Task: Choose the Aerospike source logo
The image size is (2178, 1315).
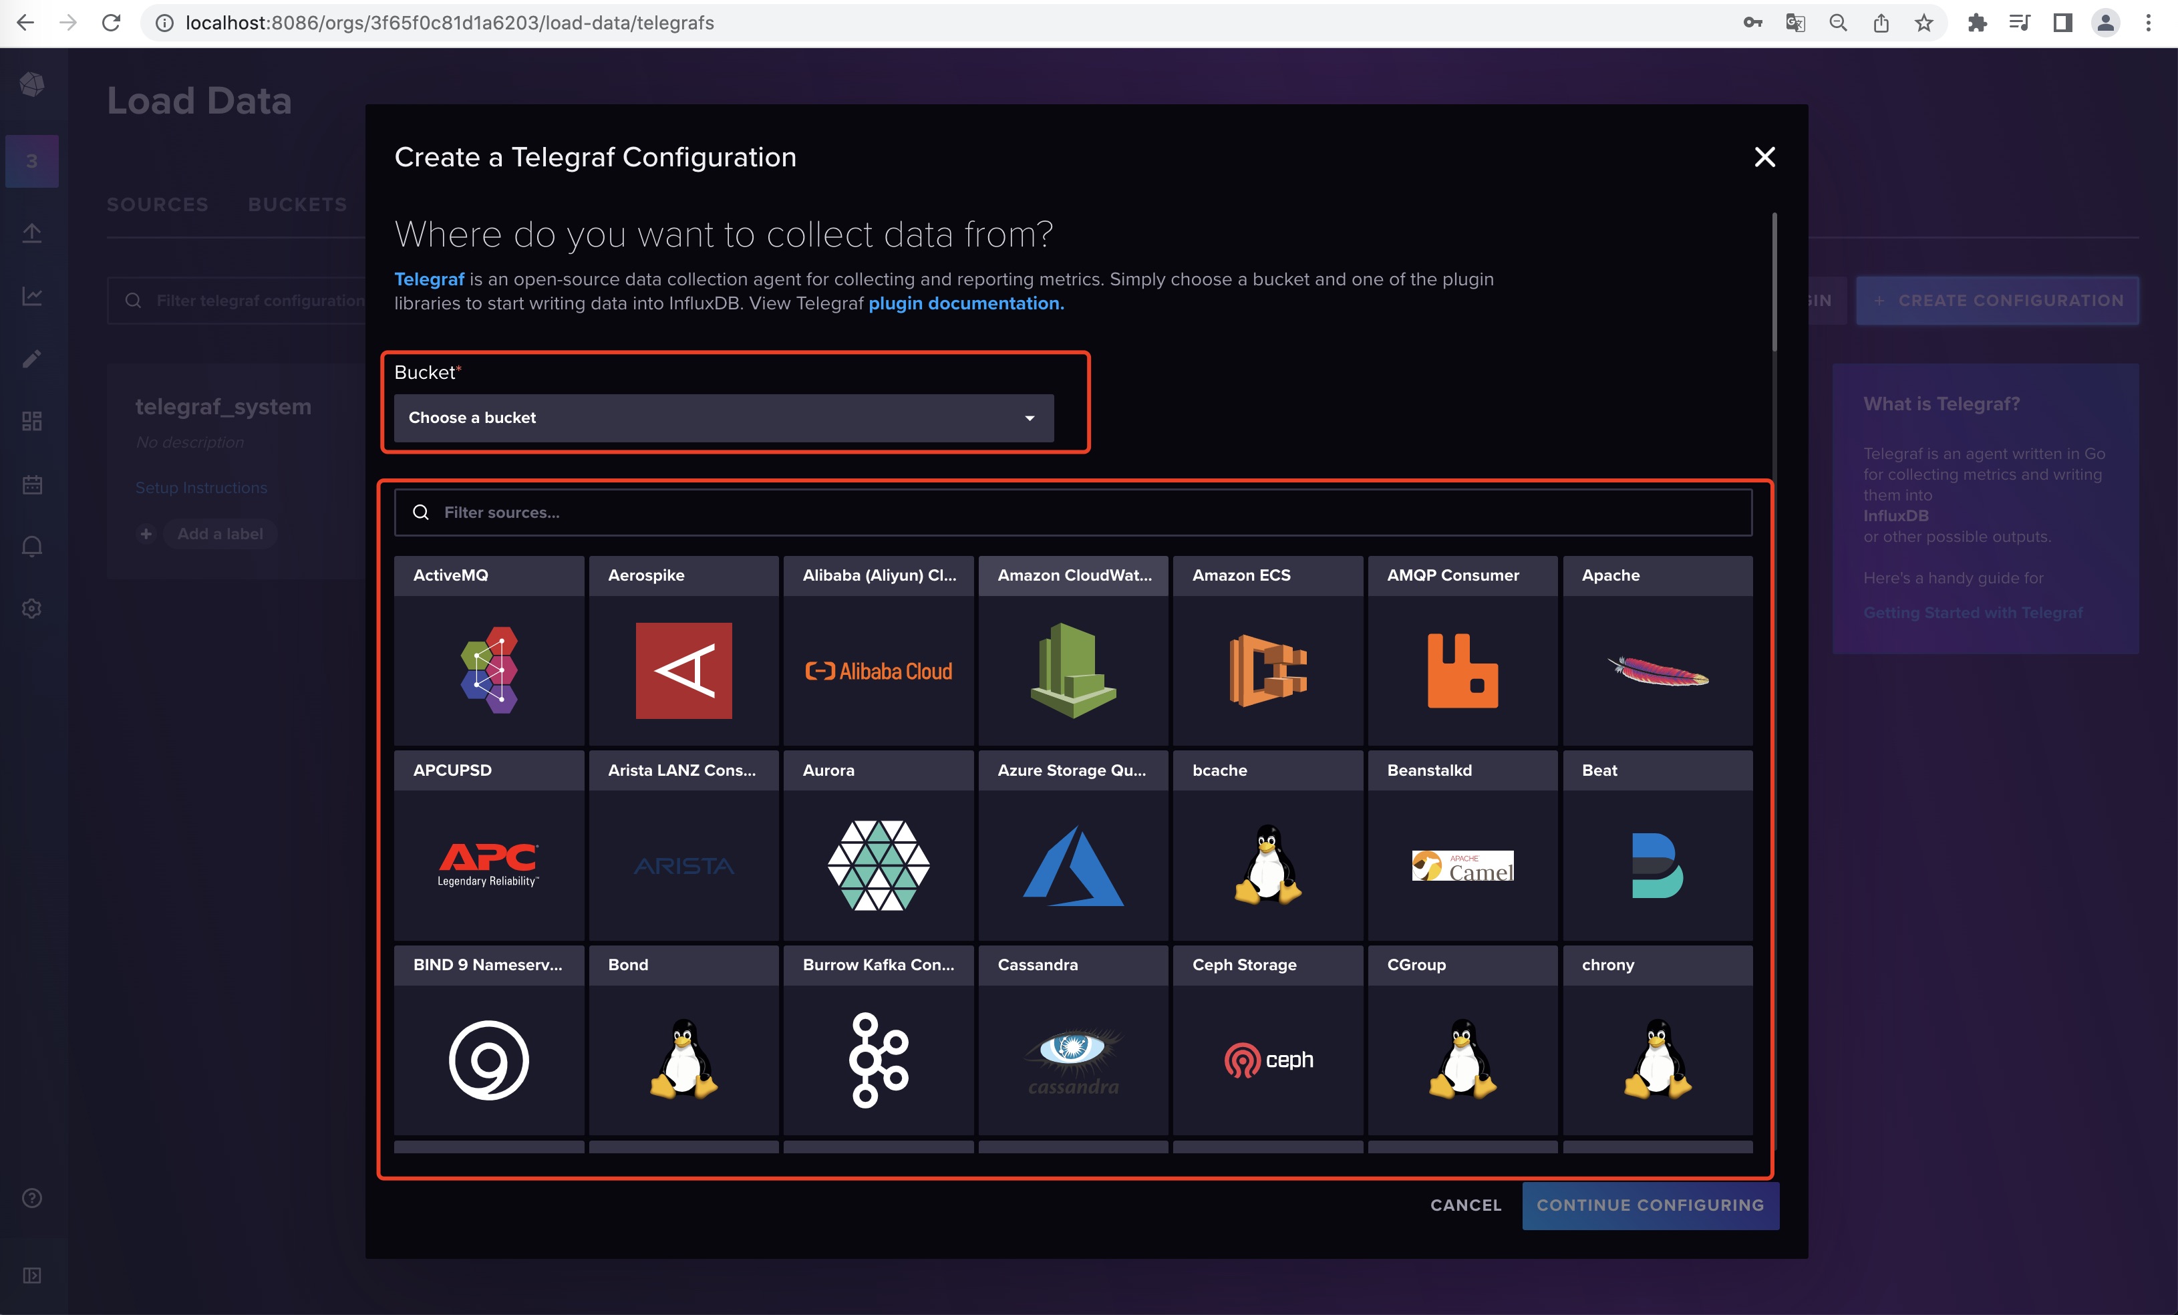Action: 683,670
